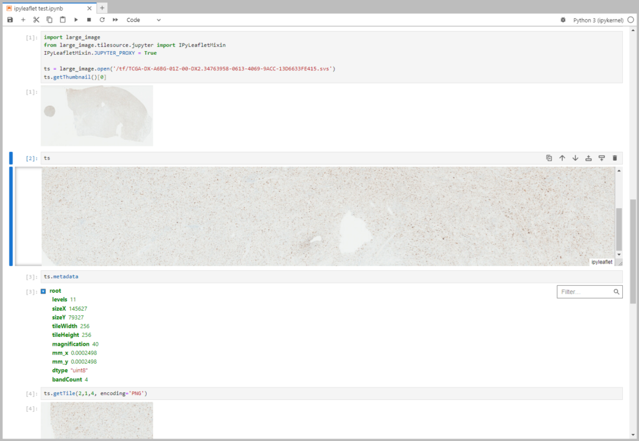Click the root label in metadata tree

click(x=55, y=291)
